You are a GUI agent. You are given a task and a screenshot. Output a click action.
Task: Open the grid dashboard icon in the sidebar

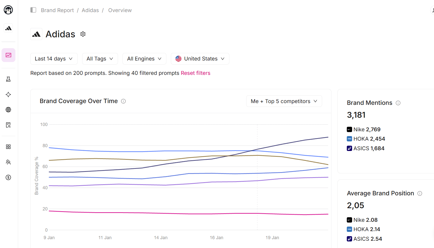[x=8, y=147]
